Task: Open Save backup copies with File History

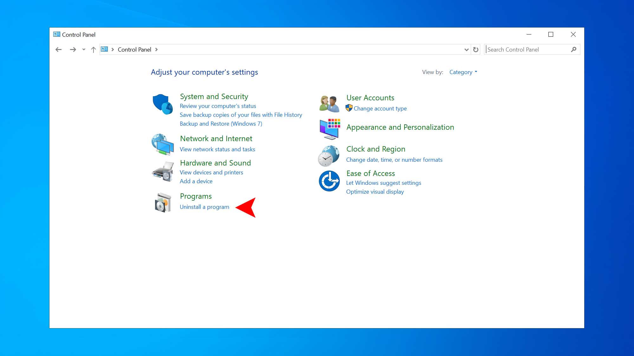Action: click(x=241, y=115)
